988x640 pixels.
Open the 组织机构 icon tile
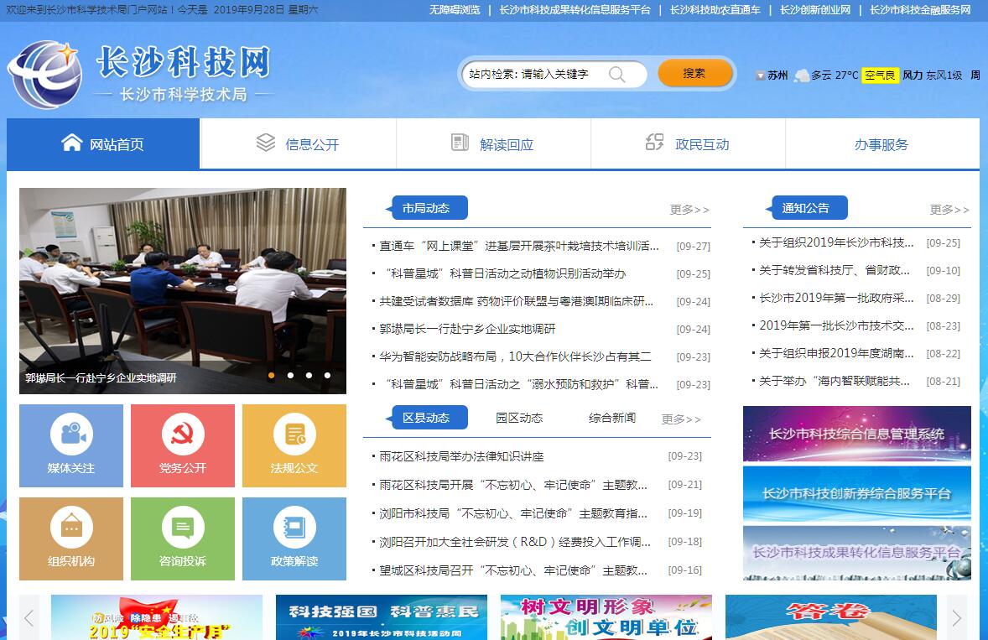pyautogui.click(x=71, y=539)
